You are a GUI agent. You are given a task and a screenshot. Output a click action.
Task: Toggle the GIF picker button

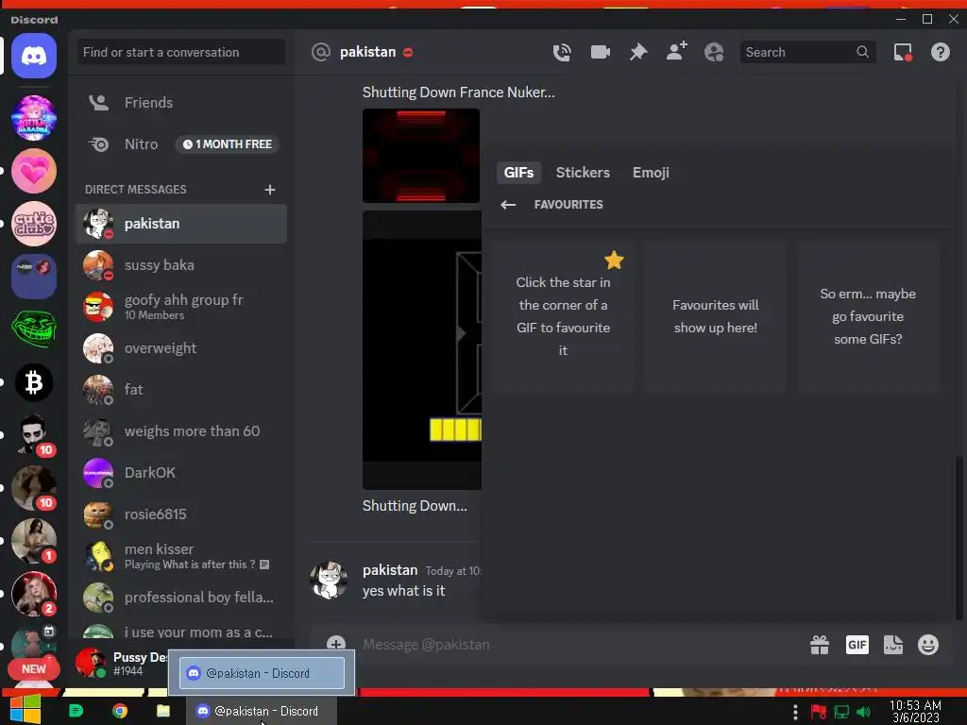[857, 645]
